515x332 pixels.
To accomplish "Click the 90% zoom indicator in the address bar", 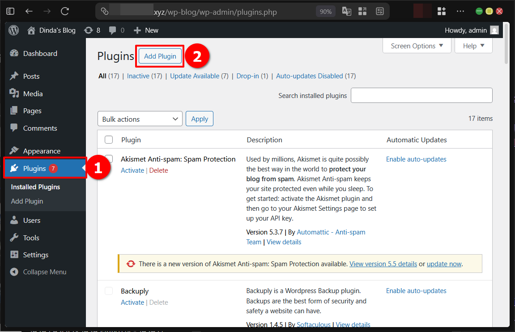I will click(325, 11).
